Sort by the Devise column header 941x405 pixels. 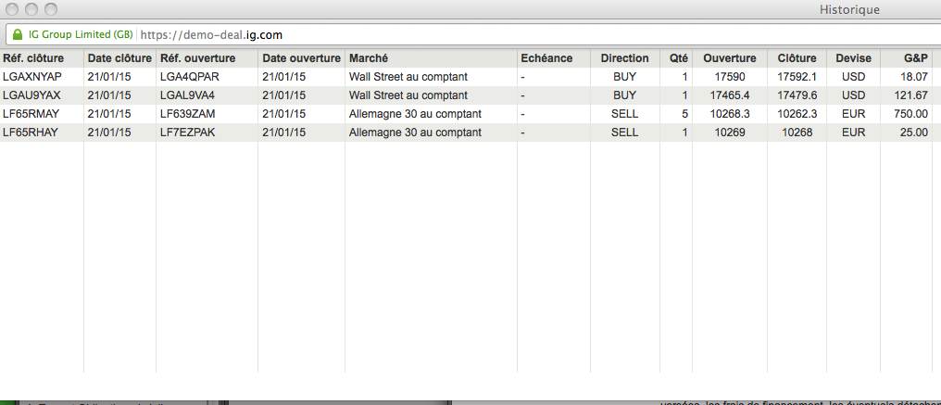coord(853,58)
